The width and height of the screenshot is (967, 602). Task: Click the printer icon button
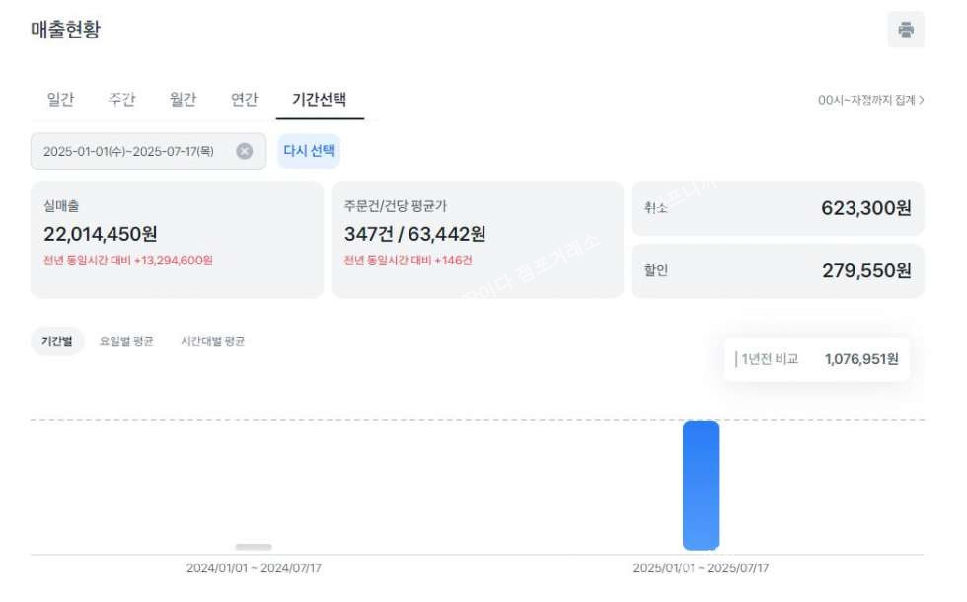click(906, 30)
